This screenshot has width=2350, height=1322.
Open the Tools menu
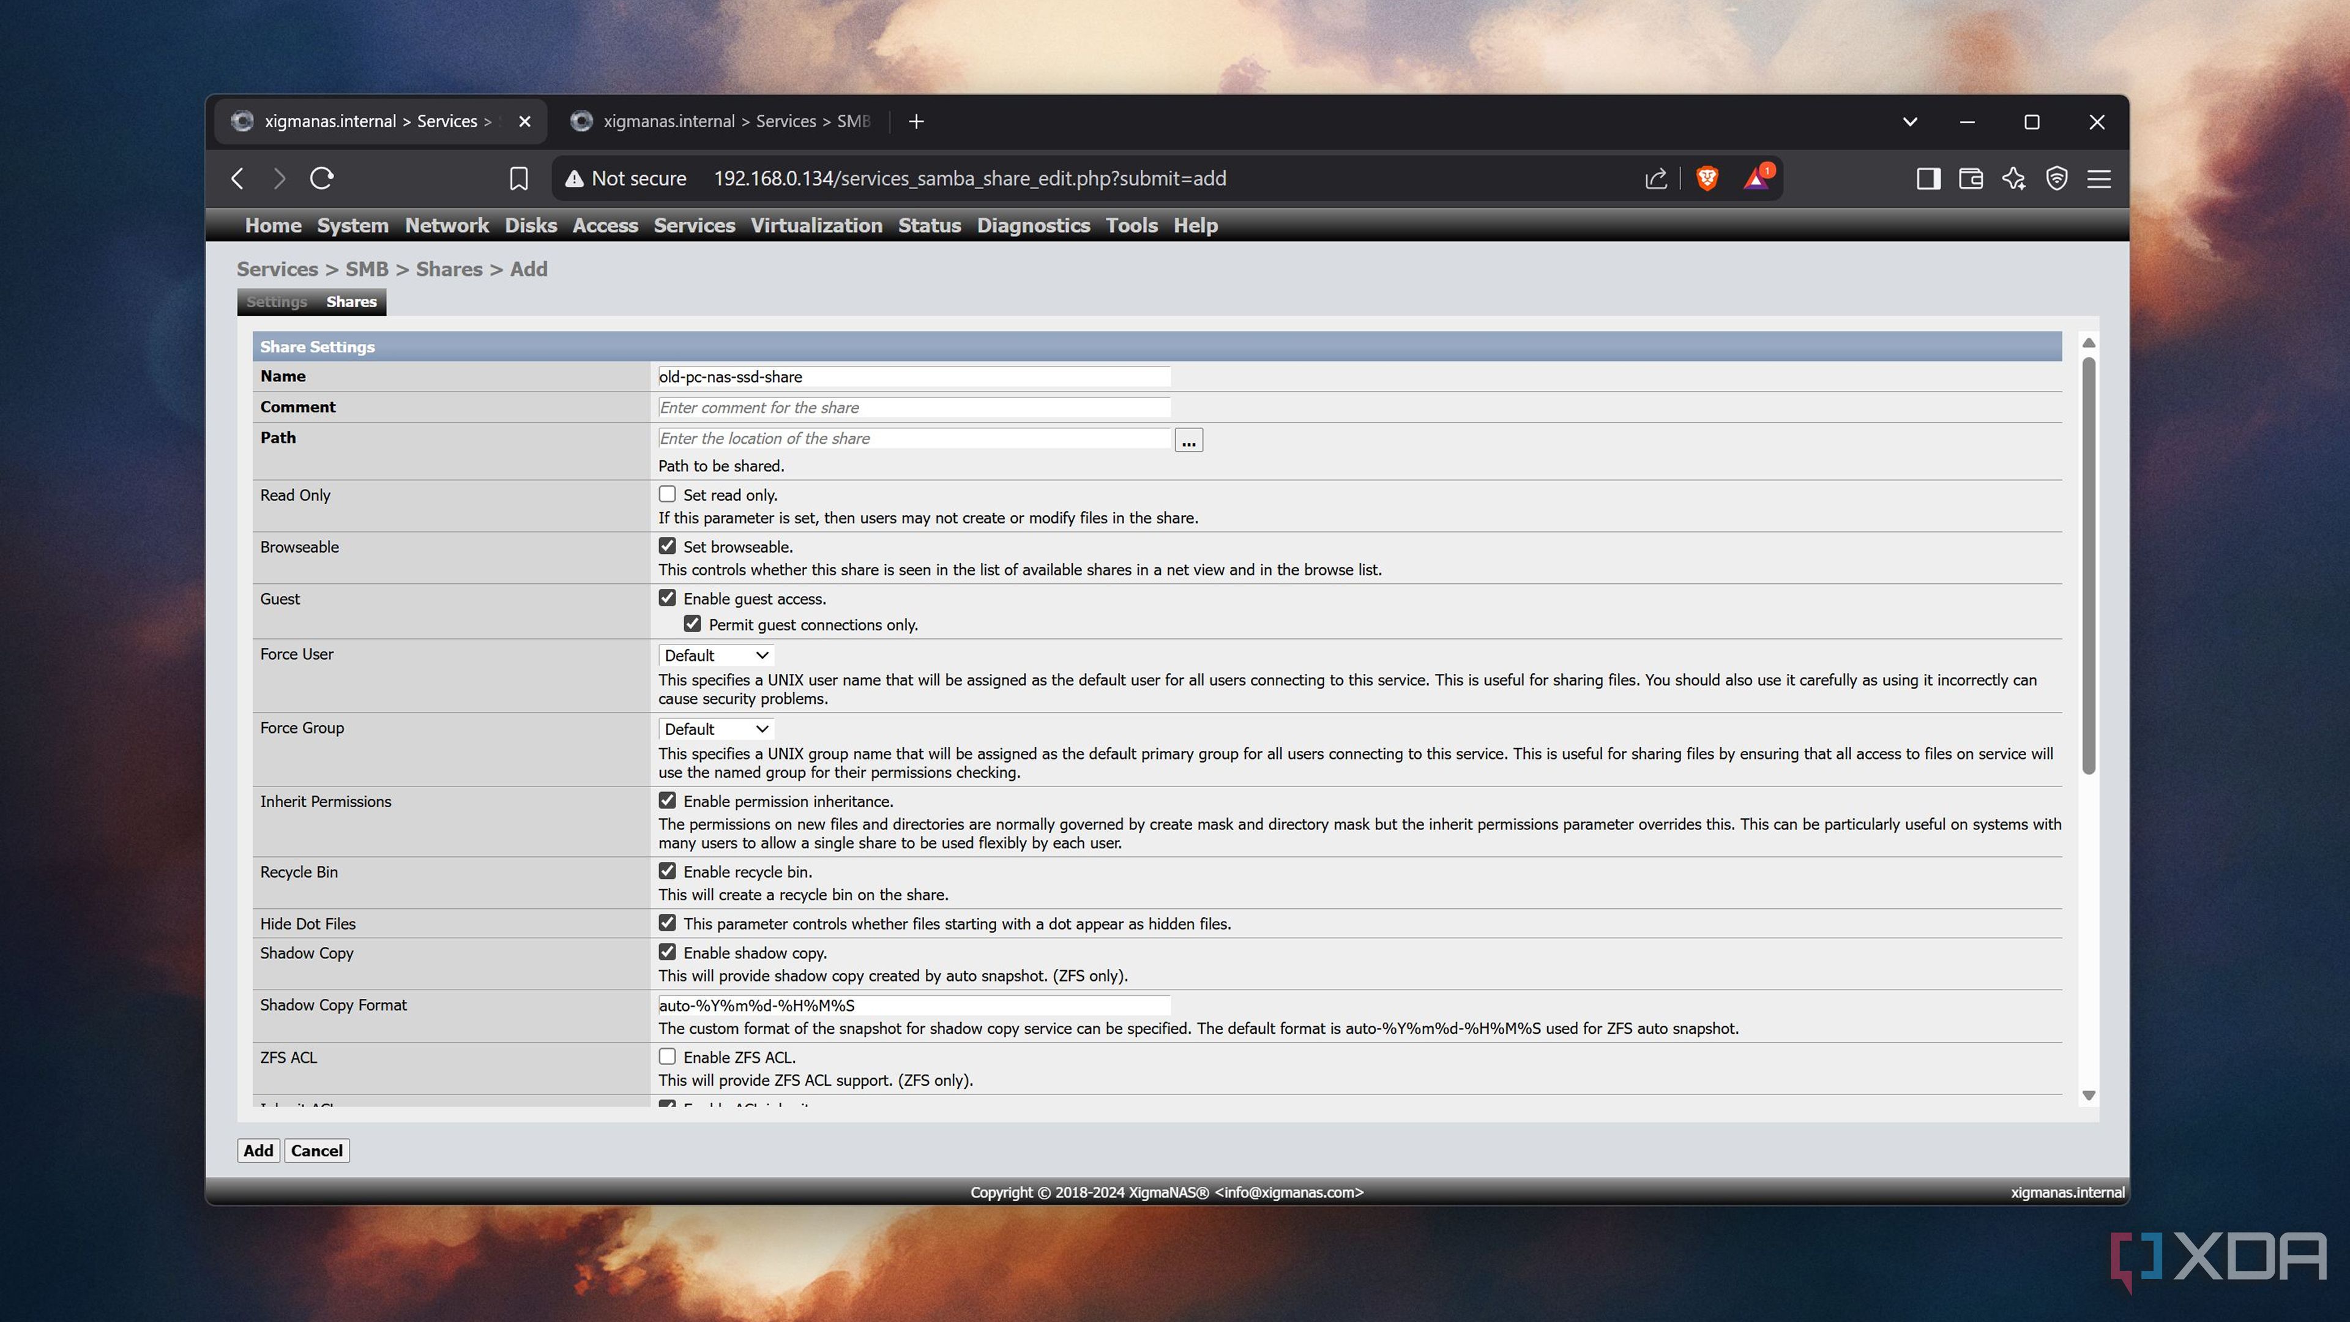point(1131,225)
